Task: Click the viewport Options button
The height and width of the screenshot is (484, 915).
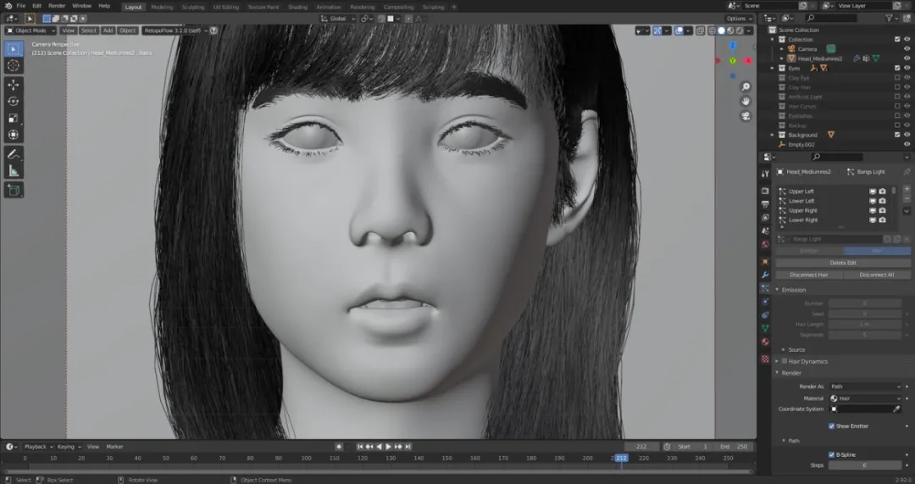Action: (740, 19)
